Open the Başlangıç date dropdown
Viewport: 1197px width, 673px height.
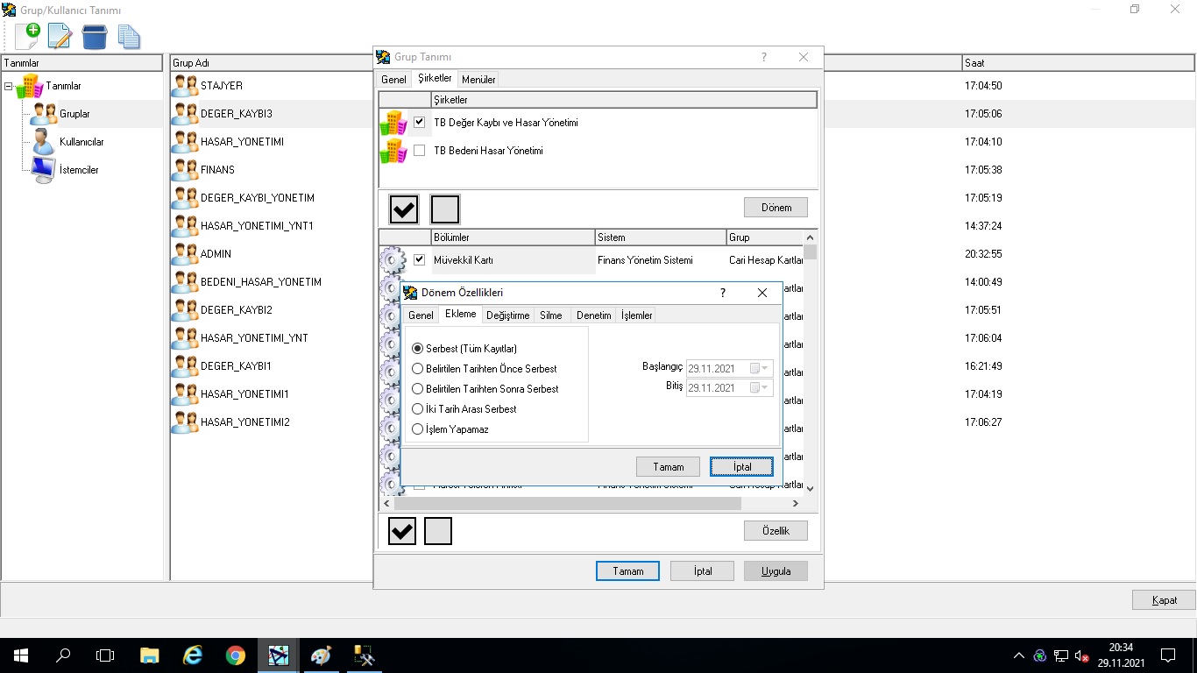pos(765,368)
